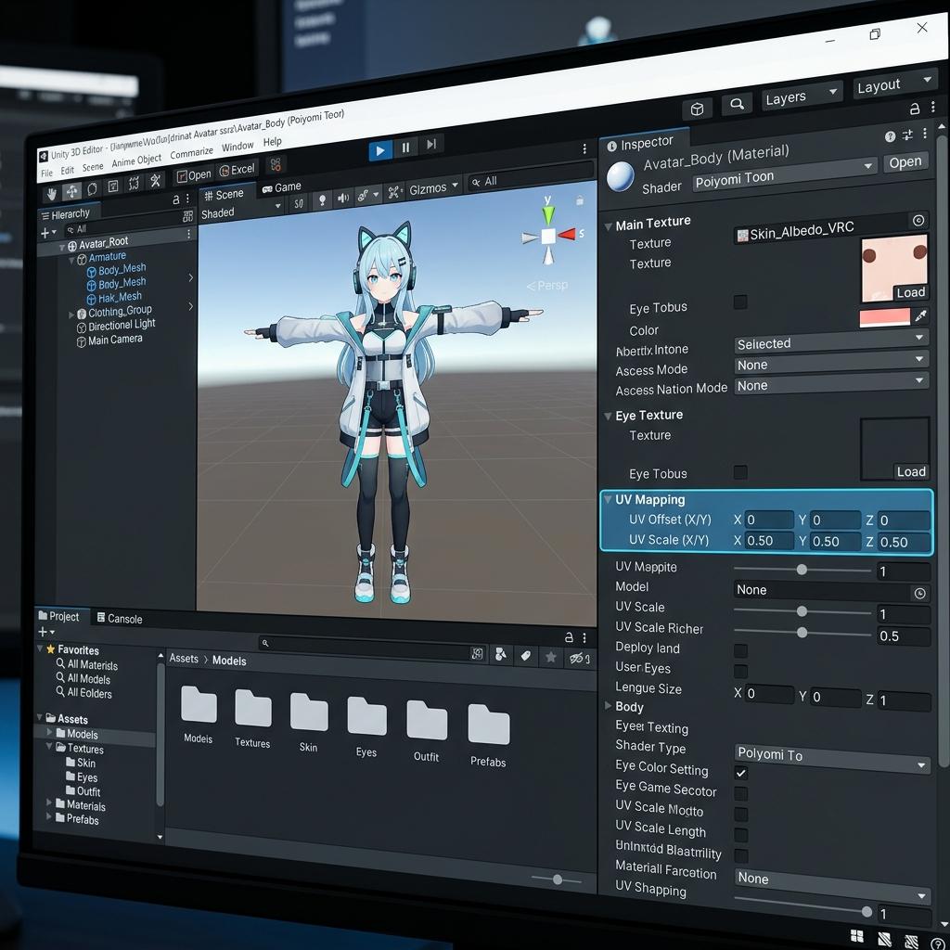Image resolution: width=950 pixels, height=950 pixels.
Task: Click Load button on Main Texture thumbnail
Action: tap(911, 292)
